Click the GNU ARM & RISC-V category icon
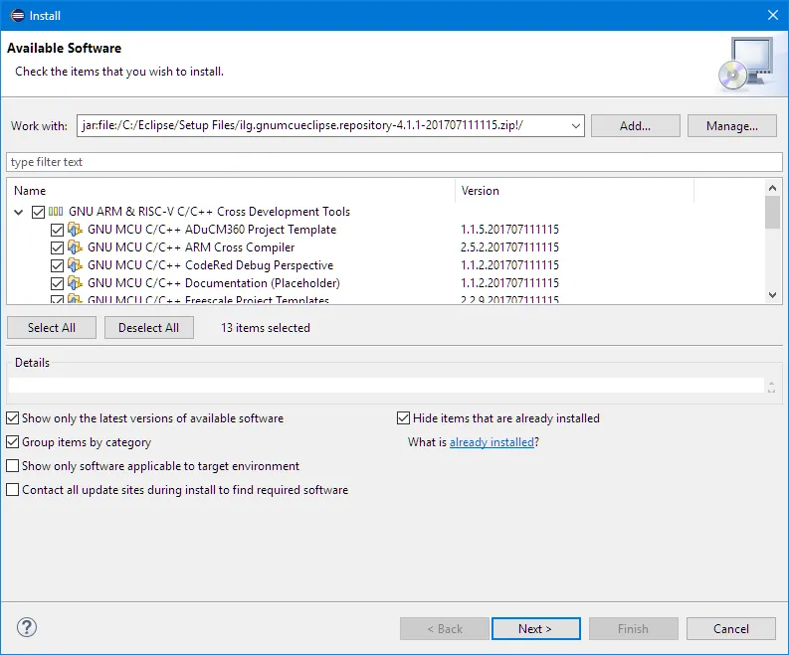The width and height of the screenshot is (789, 655). coord(56,212)
